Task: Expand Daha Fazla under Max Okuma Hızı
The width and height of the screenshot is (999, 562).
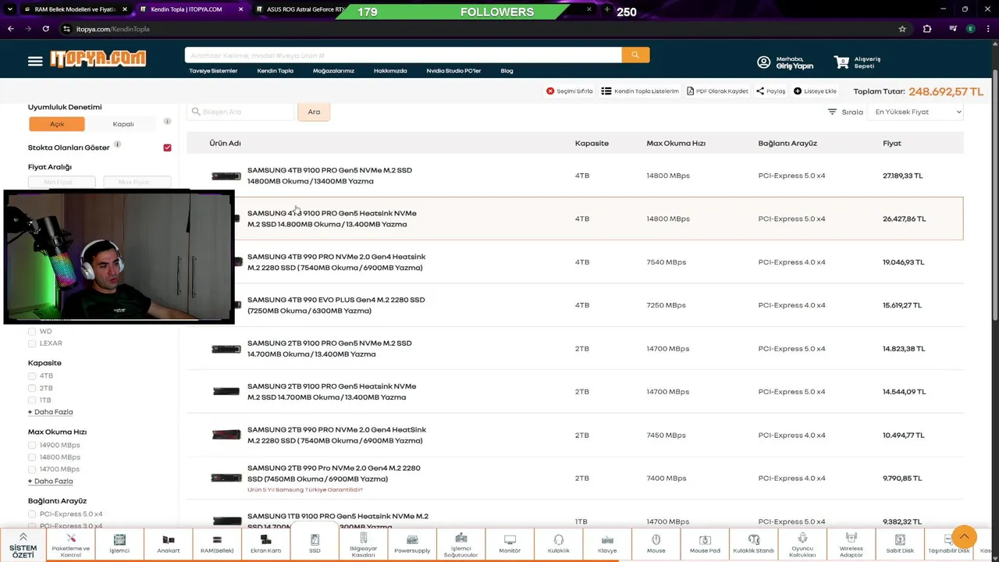Action: click(51, 482)
